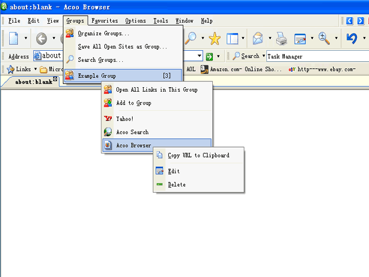Click the Back arrow button
369x277 pixels.
(42, 39)
